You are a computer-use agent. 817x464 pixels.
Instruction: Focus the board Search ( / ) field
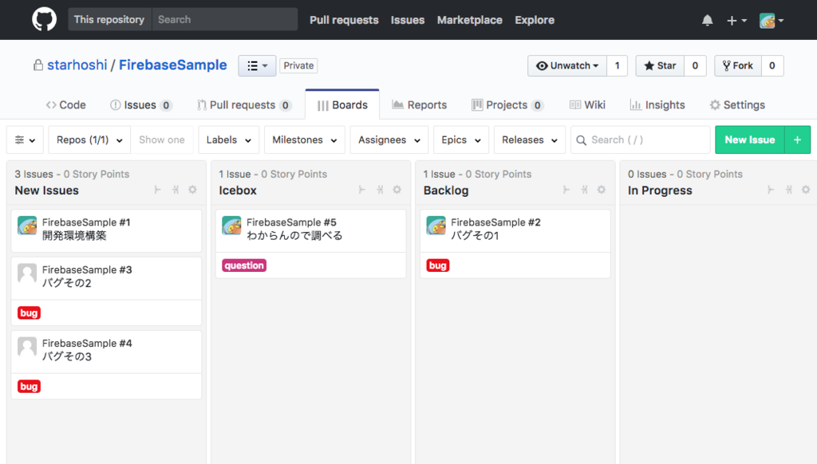pyautogui.click(x=641, y=140)
